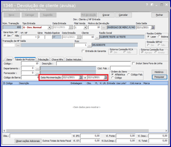Click the Sugestão button
This screenshot has height=147, width=171.
pyautogui.click(x=48, y=15)
